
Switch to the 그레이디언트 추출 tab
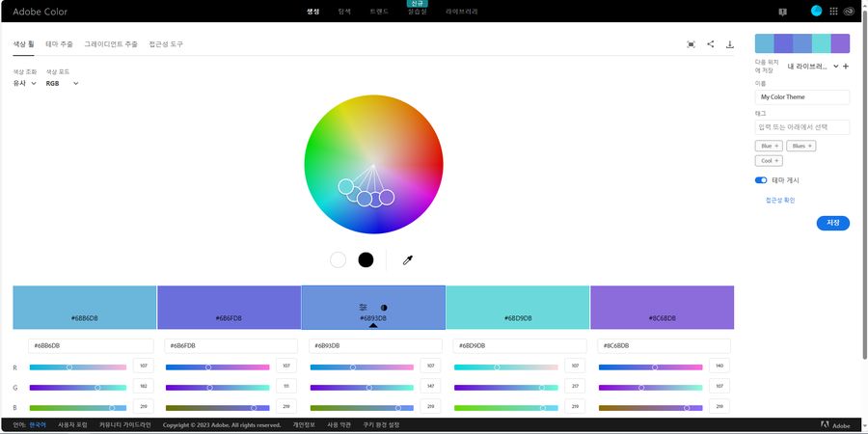(x=111, y=44)
